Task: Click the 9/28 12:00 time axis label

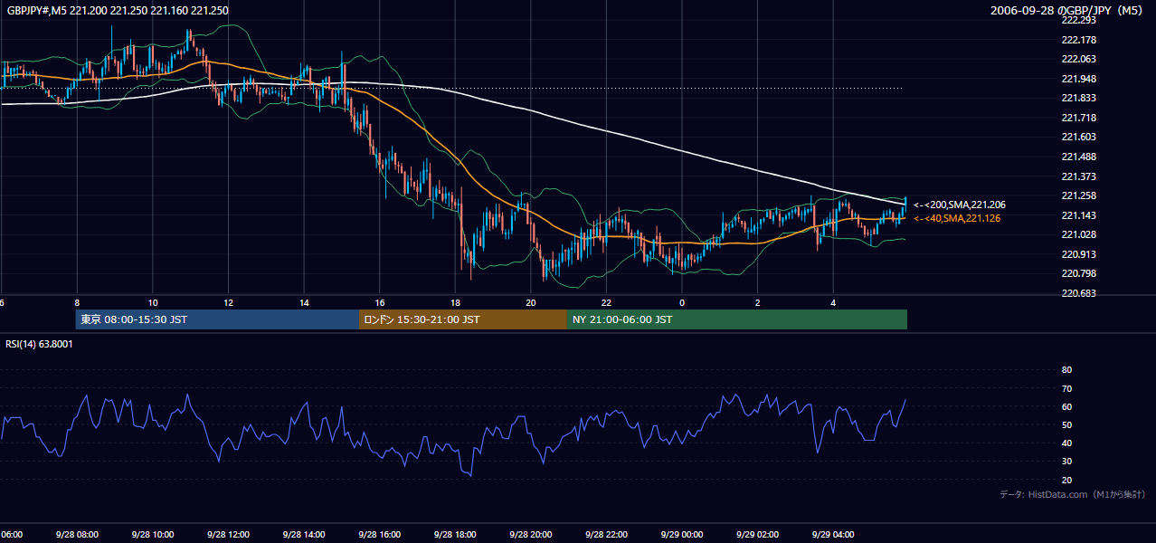Action: pos(228,534)
